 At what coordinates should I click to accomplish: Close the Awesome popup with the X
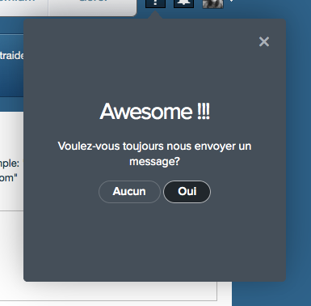pyautogui.click(x=264, y=41)
